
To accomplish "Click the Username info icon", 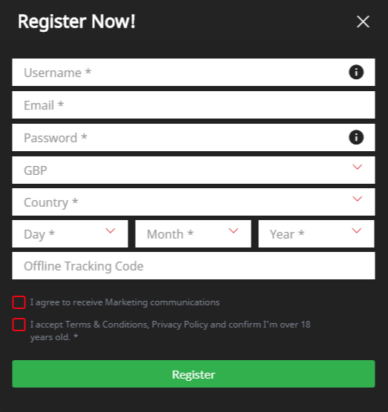I will pyautogui.click(x=356, y=72).
